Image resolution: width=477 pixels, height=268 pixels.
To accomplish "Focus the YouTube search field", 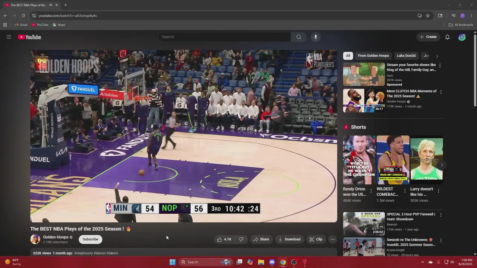I will (x=224, y=37).
